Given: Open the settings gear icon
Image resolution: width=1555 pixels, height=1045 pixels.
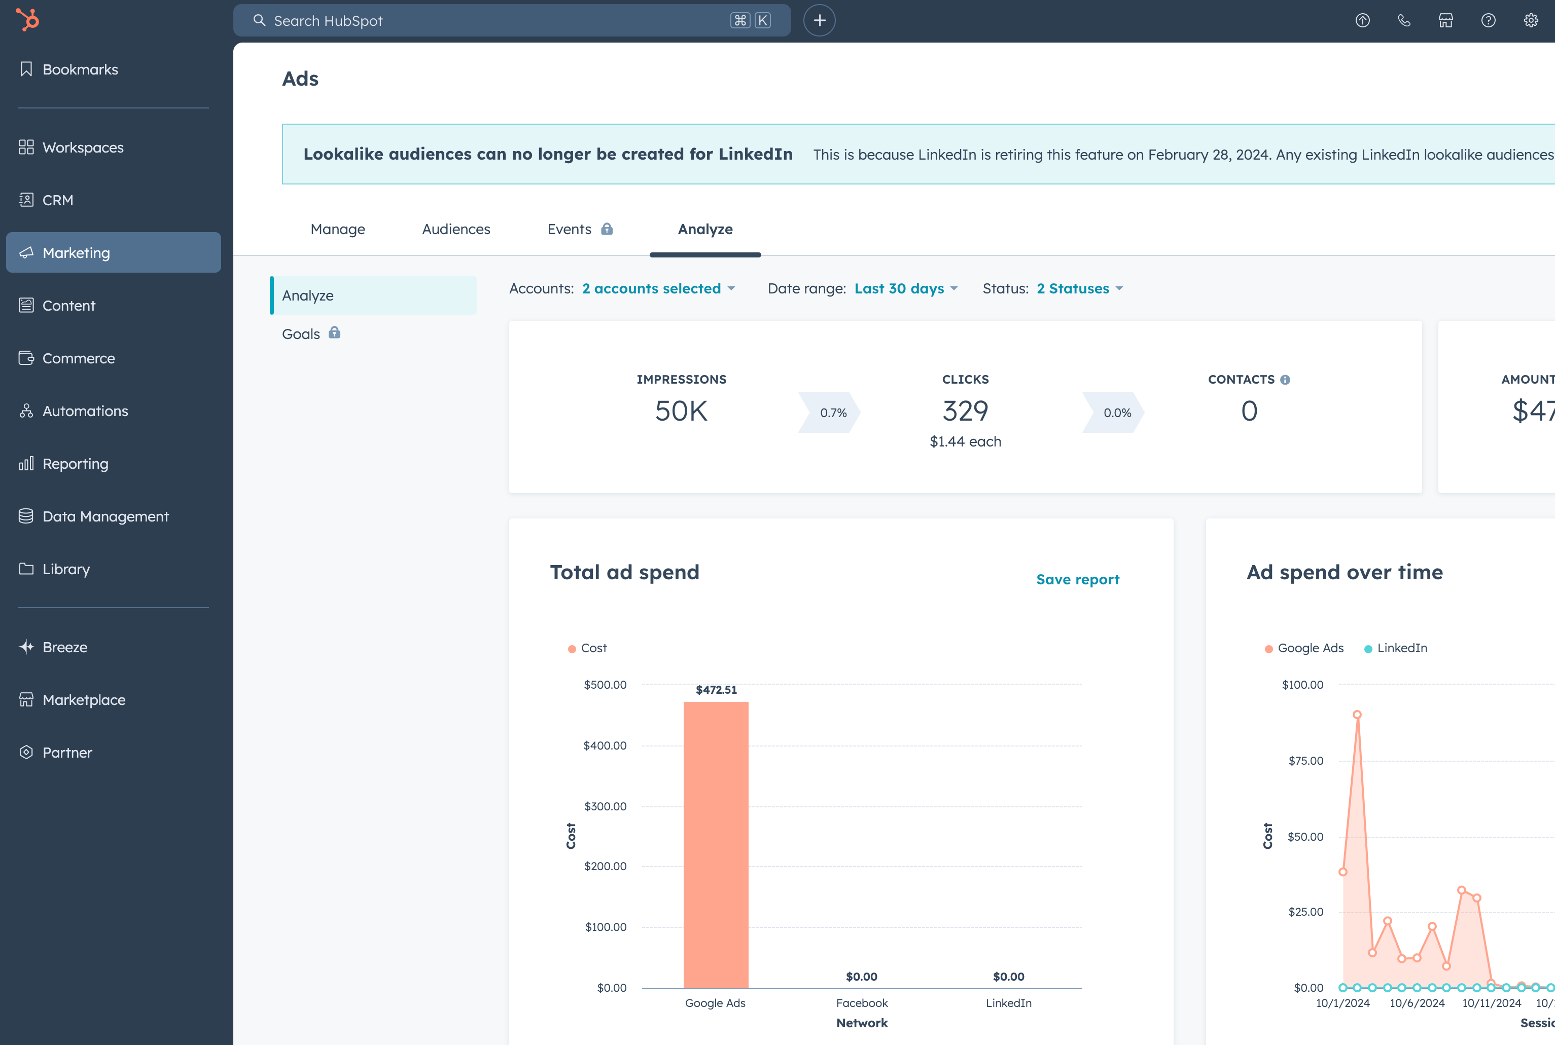Looking at the screenshot, I should point(1530,21).
